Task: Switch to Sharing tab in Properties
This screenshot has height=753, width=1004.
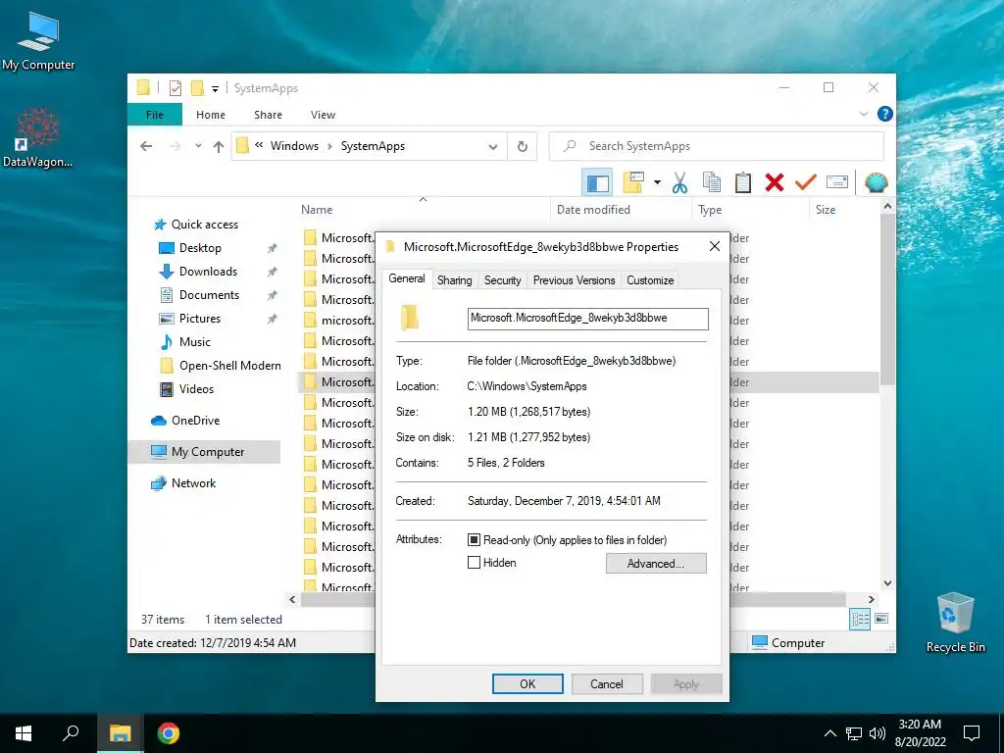Action: 455,280
